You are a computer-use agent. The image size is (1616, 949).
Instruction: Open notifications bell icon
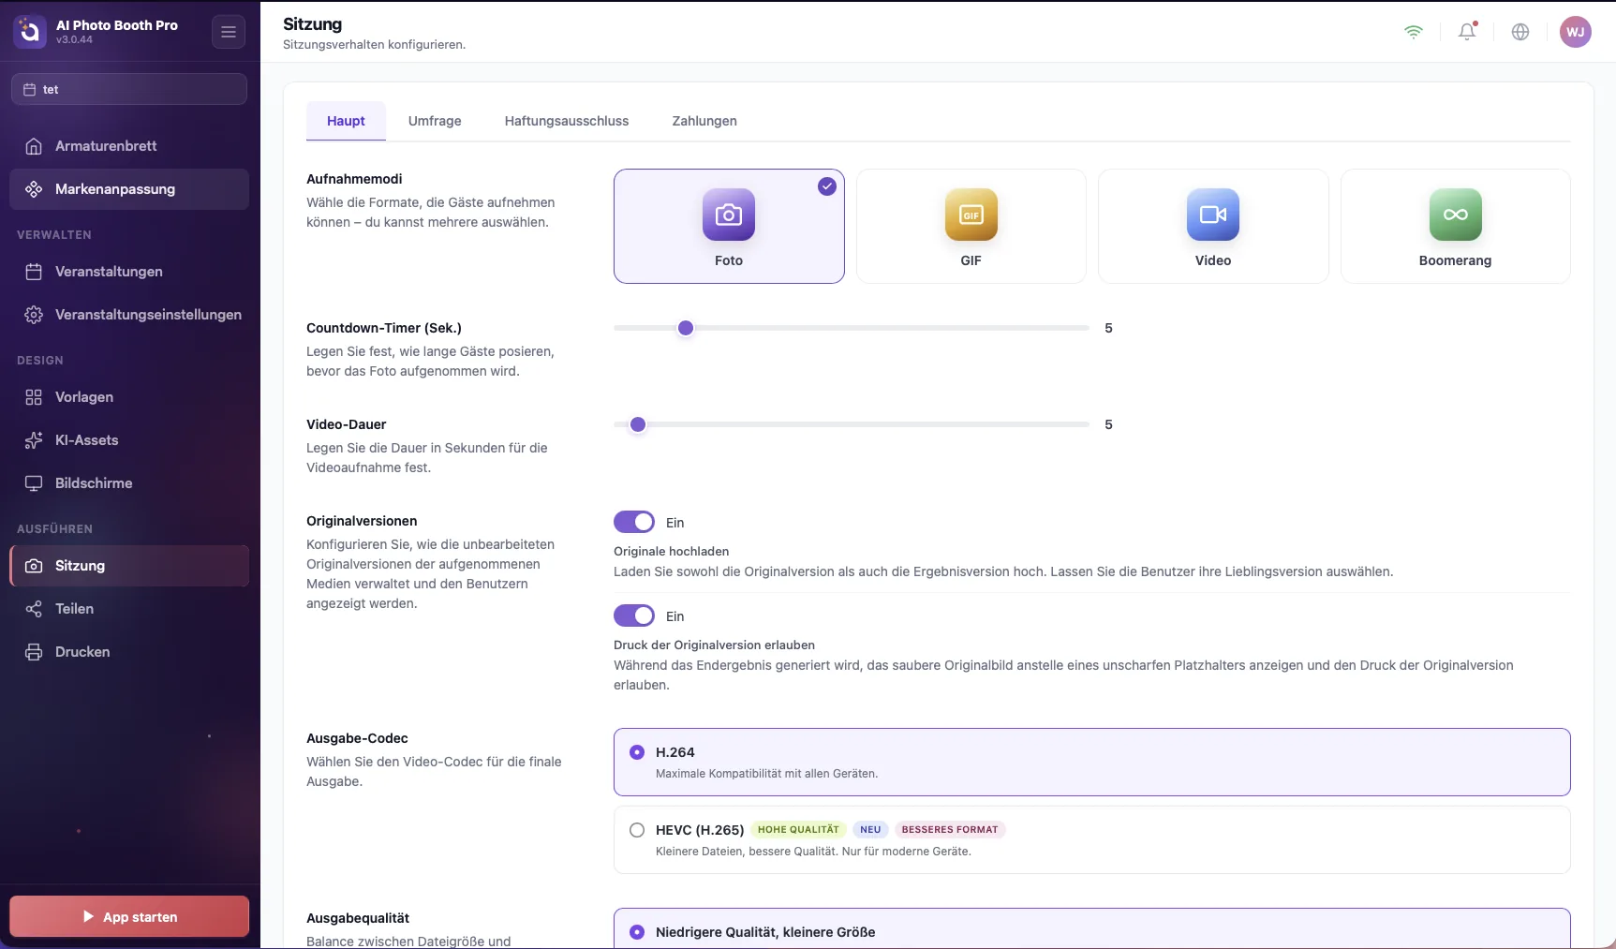pos(1467,32)
